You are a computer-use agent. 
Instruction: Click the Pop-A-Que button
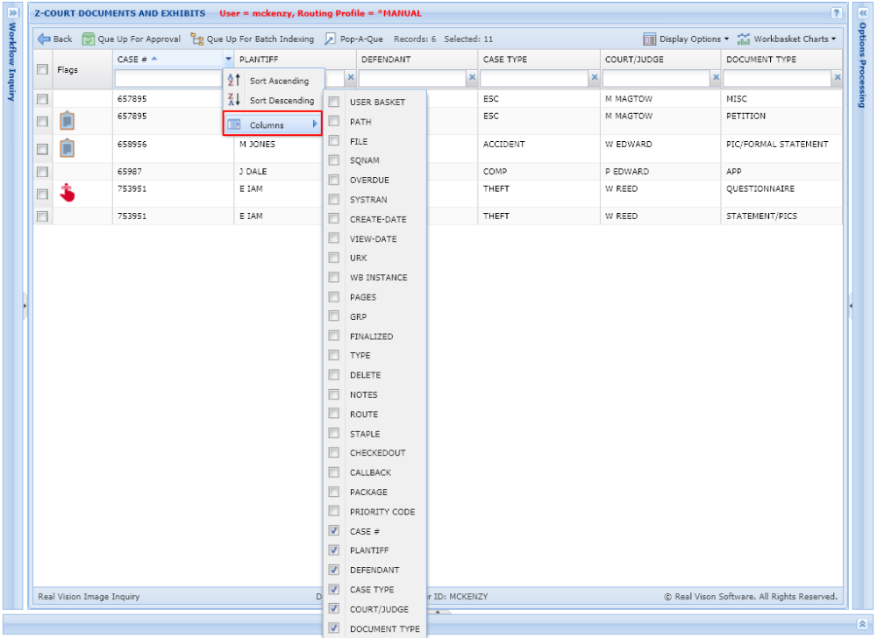(354, 39)
